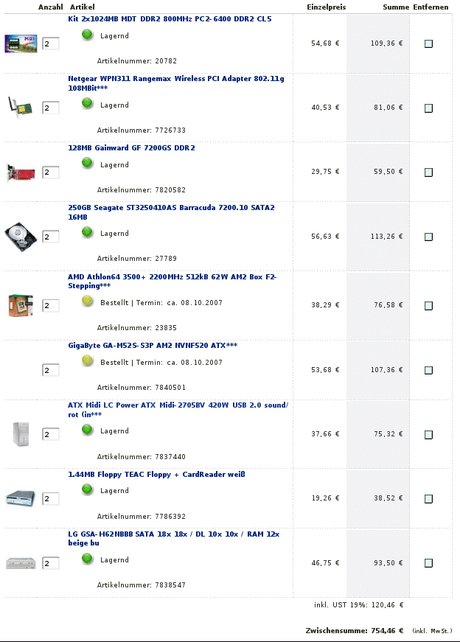The height and width of the screenshot is (642, 460).
Task: Open the 1.44MB Floppy TEAC CardReader link
Action: point(156,474)
